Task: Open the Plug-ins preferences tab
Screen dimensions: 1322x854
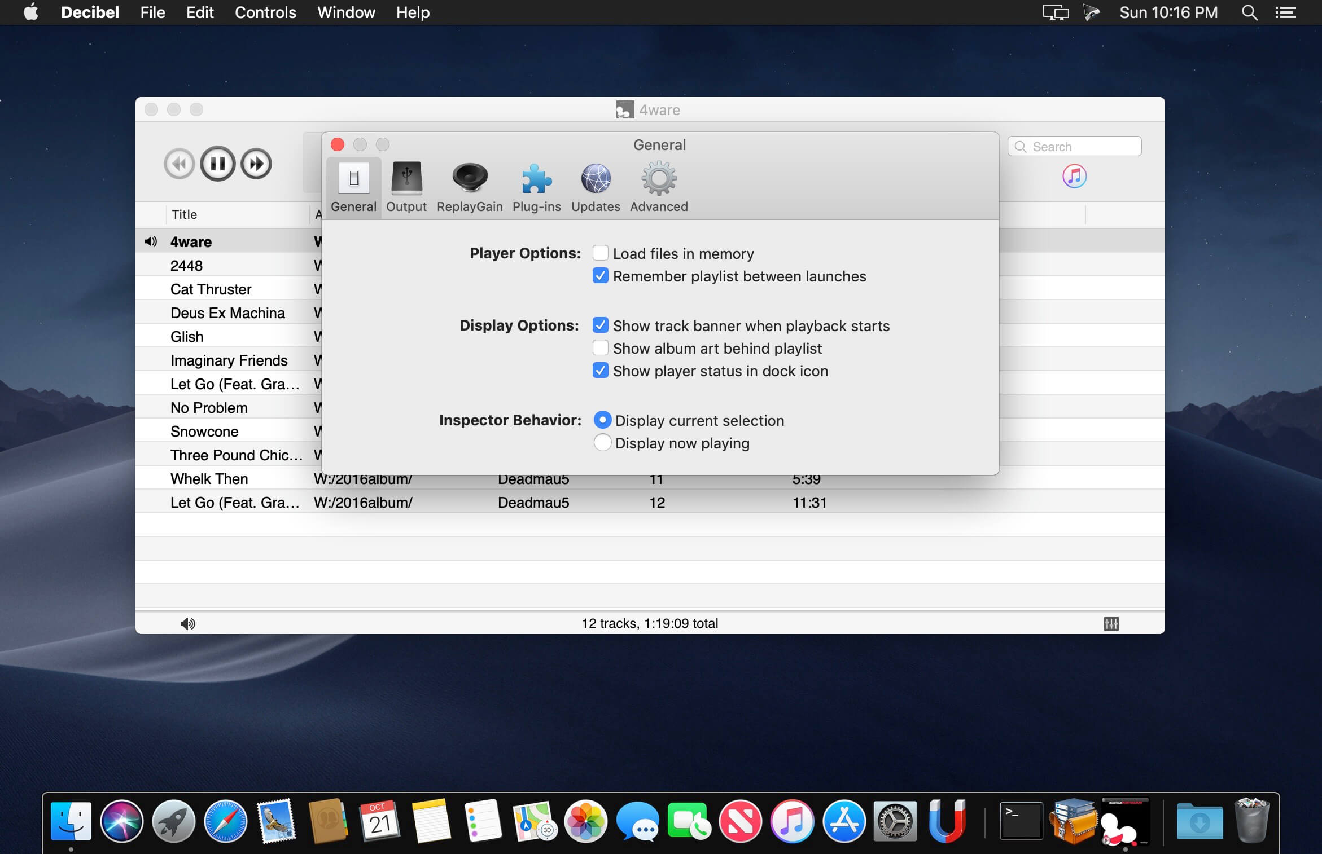Action: (x=536, y=187)
